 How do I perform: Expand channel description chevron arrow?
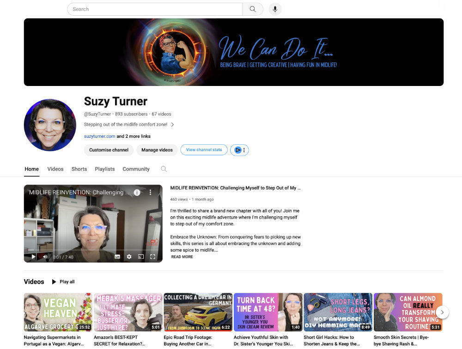pyautogui.click(x=172, y=124)
